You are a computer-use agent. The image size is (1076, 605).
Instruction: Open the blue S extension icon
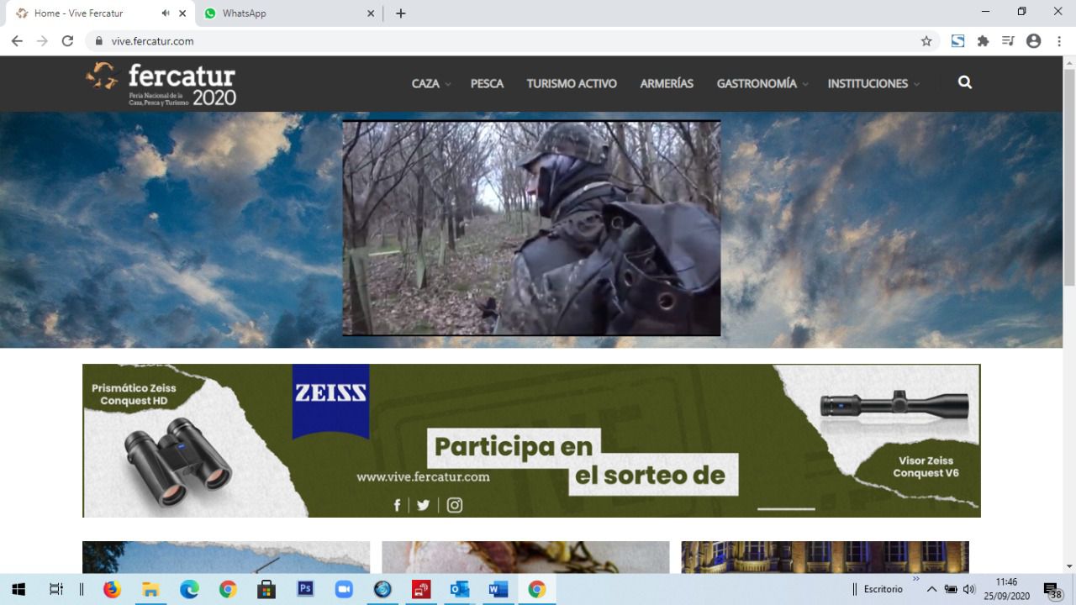tap(957, 40)
